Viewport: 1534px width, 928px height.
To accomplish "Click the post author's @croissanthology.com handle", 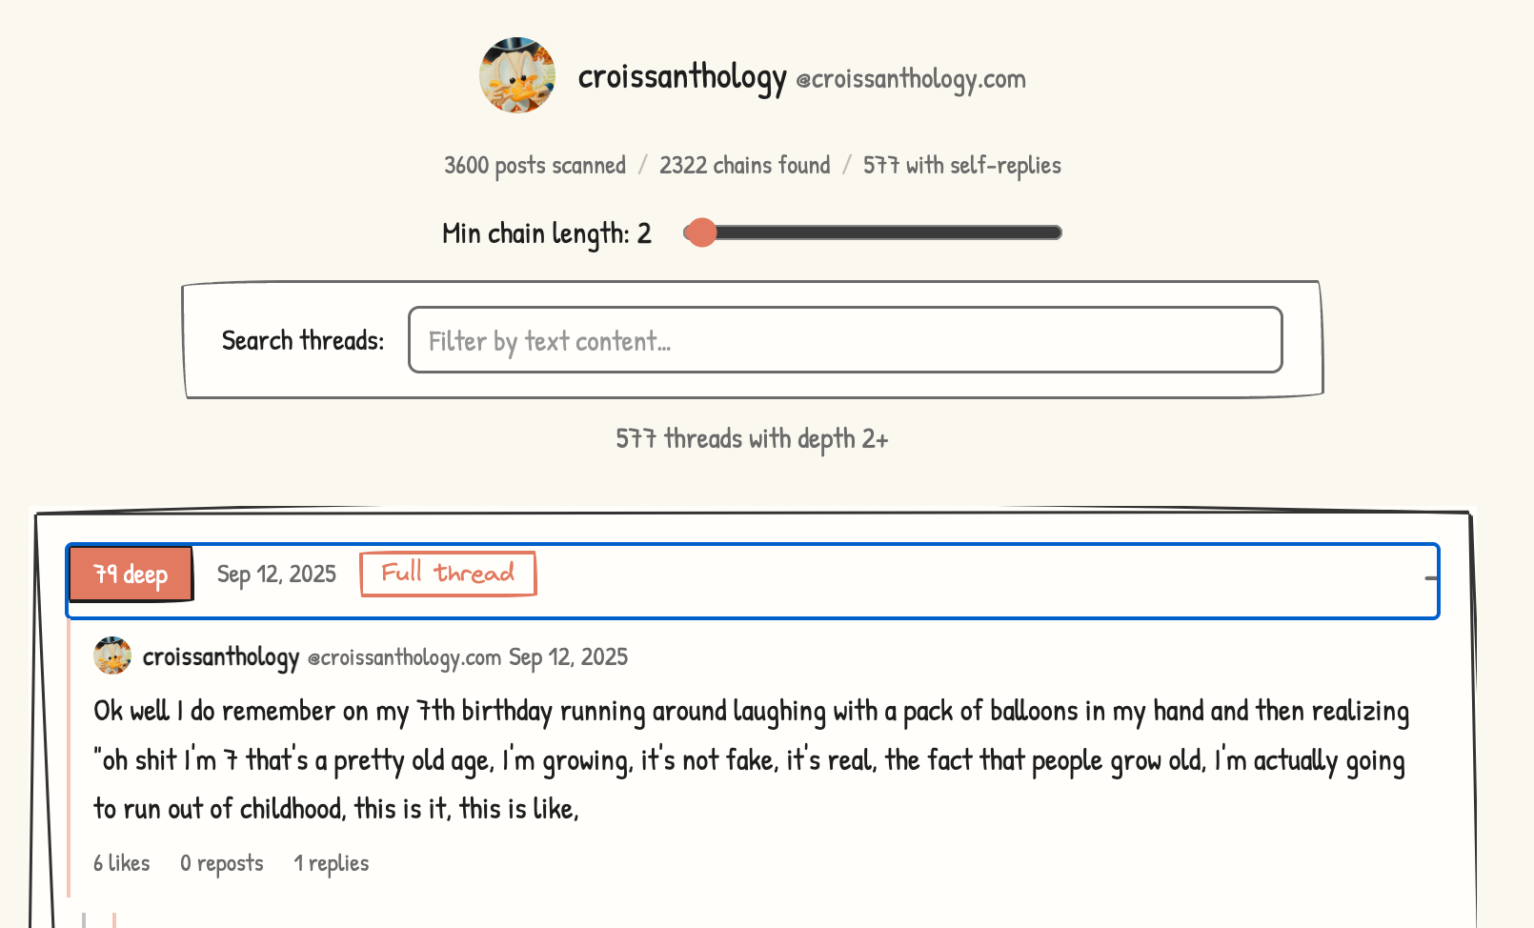I will pyautogui.click(x=404, y=657).
